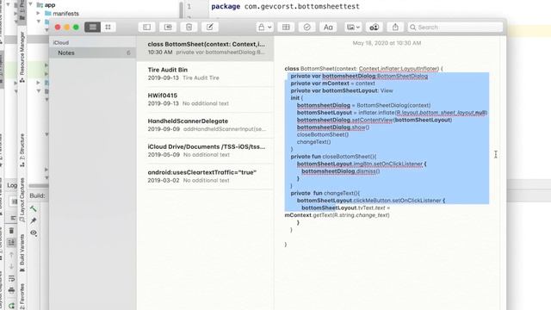The height and width of the screenshot is (310, 551).
Task: Open the lock note dropdown
Action: tap(264, 27)
